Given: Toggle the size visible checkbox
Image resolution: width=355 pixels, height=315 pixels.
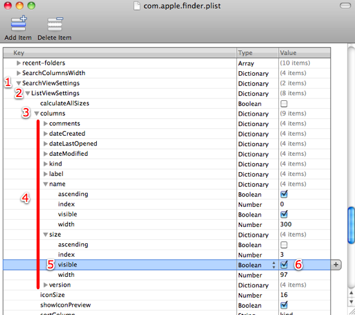Looking at the screenshot, I should (284, 265).
